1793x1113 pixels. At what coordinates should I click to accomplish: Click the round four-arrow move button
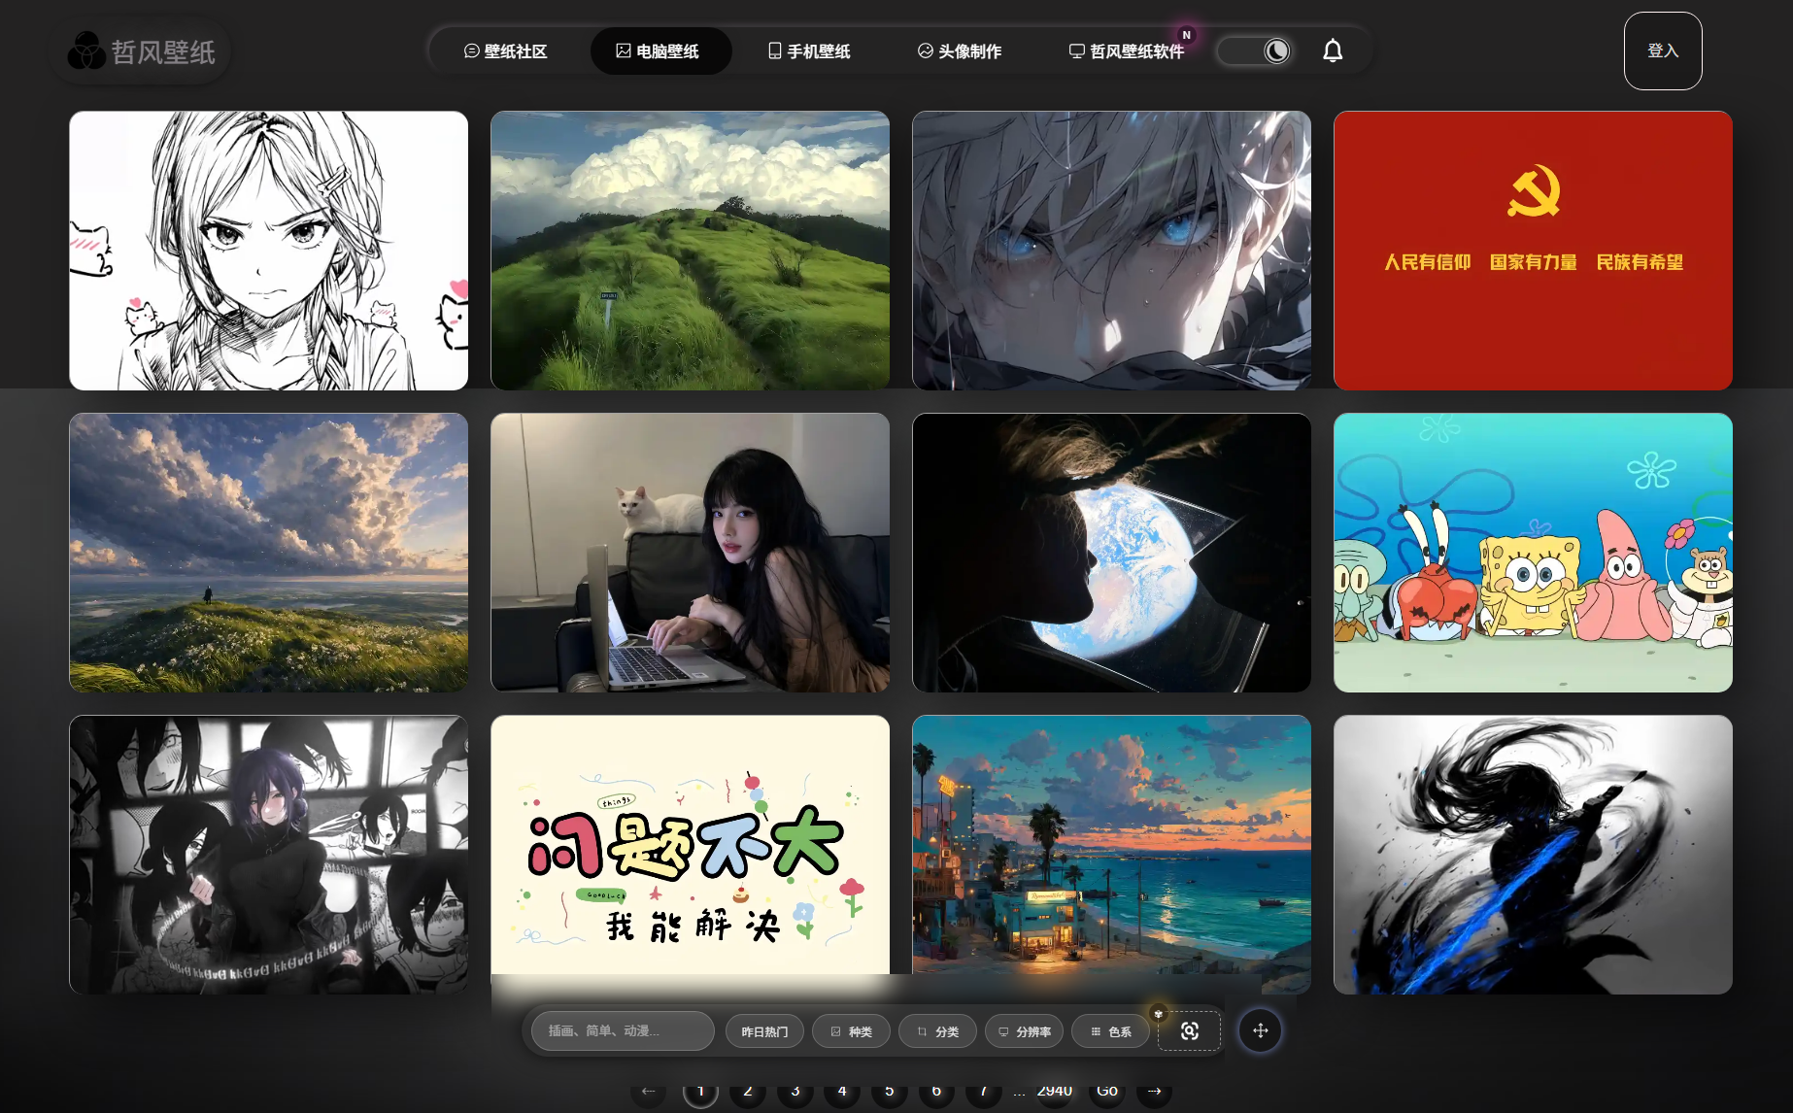pos(1260,1030)
